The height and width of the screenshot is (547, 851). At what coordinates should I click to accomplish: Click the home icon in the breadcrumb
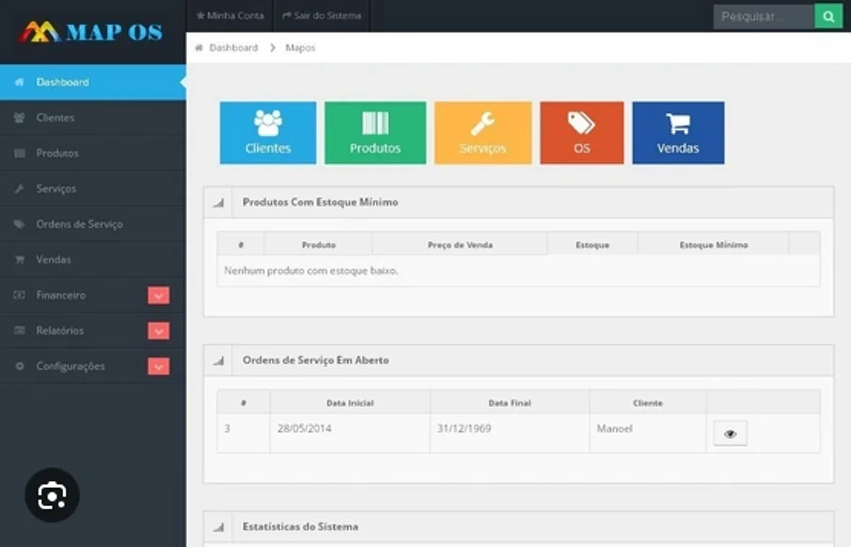point(199,48)
